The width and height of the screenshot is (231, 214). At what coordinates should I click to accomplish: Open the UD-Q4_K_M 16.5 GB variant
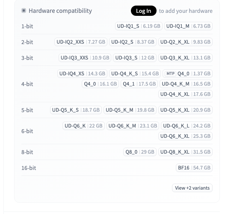pos(186,84)
